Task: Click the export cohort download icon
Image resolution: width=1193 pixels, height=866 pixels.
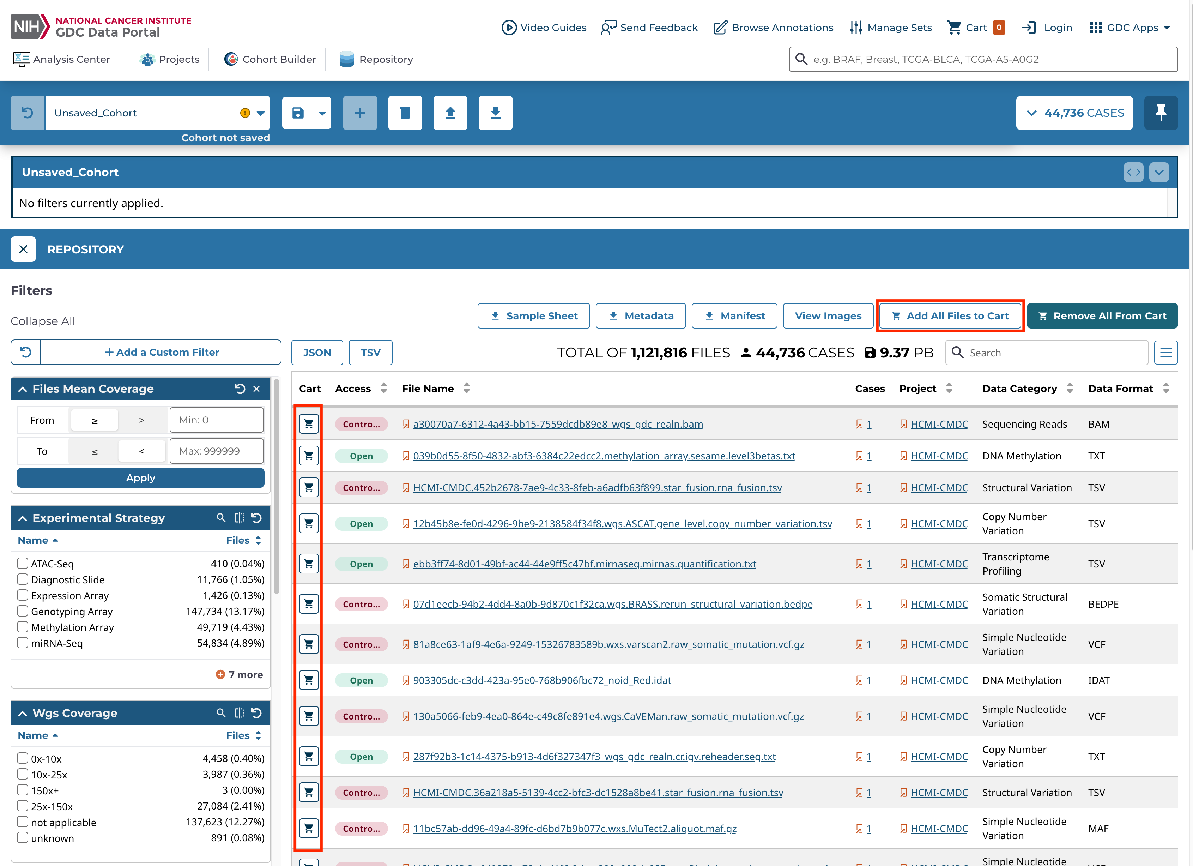Action: pos(495,113)
